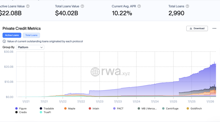Open the Platform Group By dropdown

(x=30, y=47)
